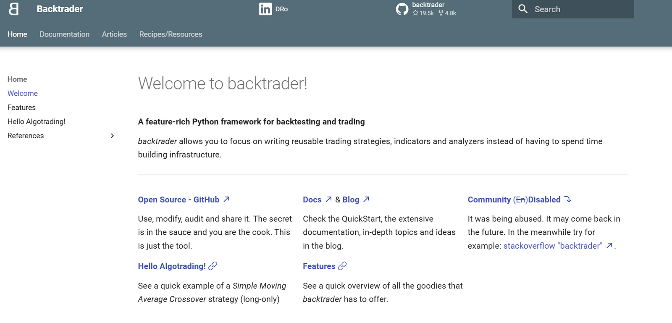Open the Articles tab

[114, 34]
